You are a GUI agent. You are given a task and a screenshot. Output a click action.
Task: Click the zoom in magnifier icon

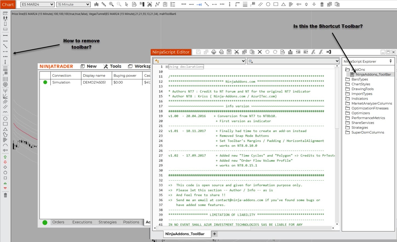111,4
